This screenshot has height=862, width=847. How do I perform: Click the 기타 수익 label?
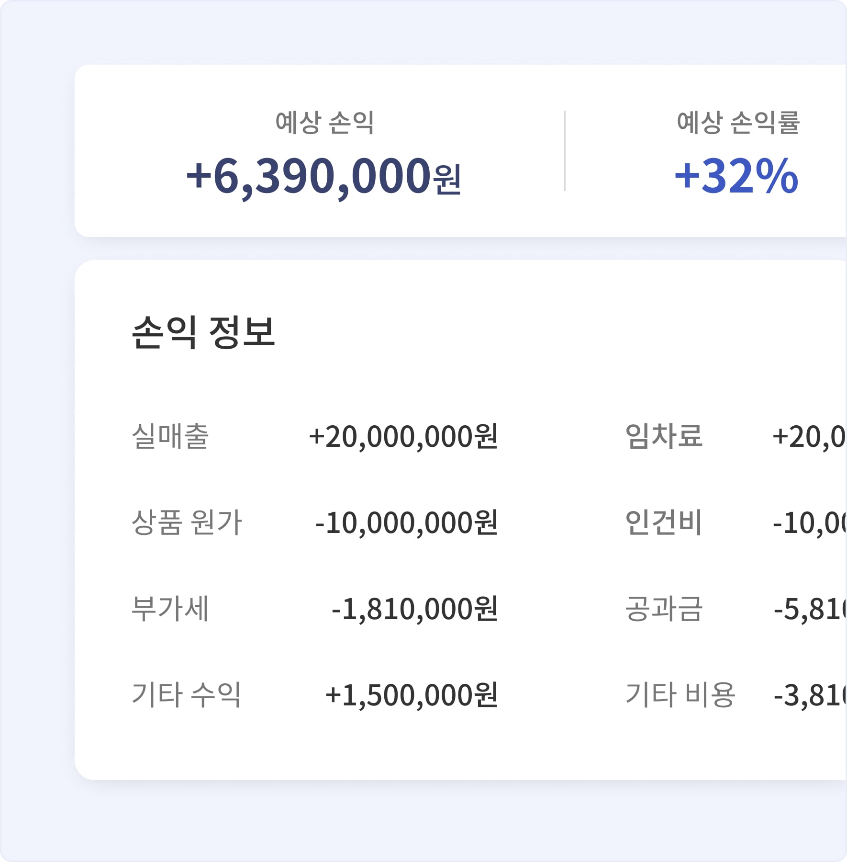[x=186, y=694]
